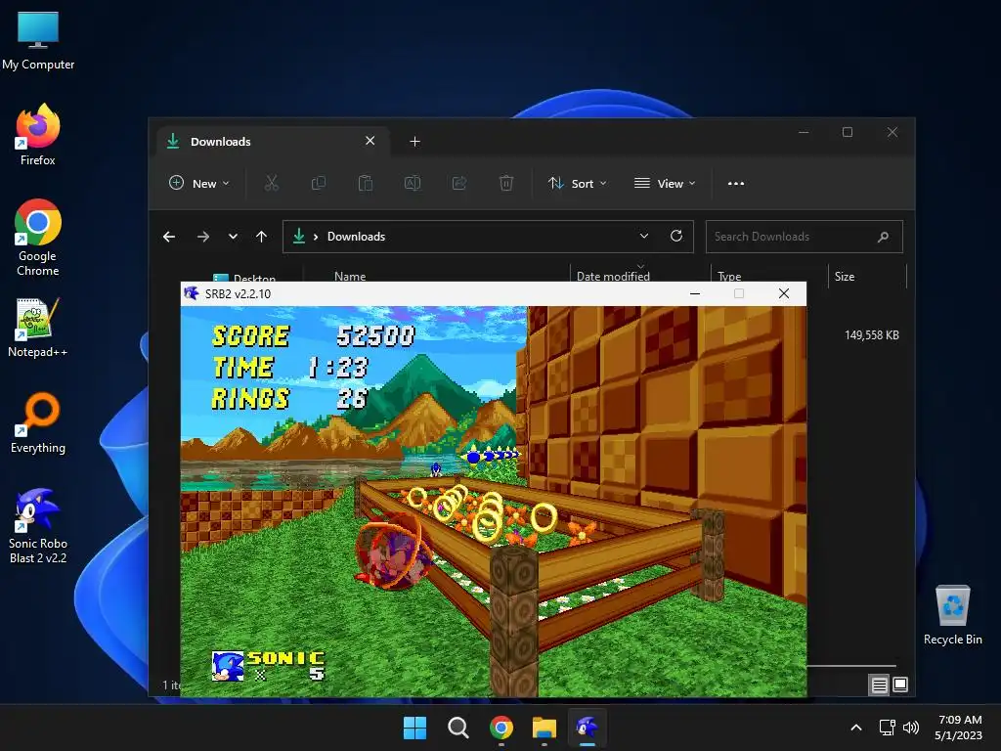Go back in File Explorer
This screenshot has height=751, width=1001.
169,237
